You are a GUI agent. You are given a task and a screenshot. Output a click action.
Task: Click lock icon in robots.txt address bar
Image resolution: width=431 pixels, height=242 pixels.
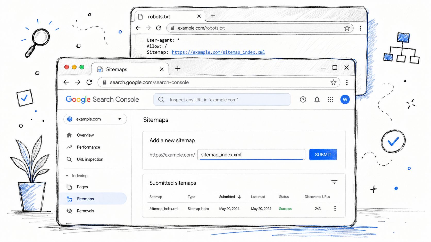click(x=173, y=28)
